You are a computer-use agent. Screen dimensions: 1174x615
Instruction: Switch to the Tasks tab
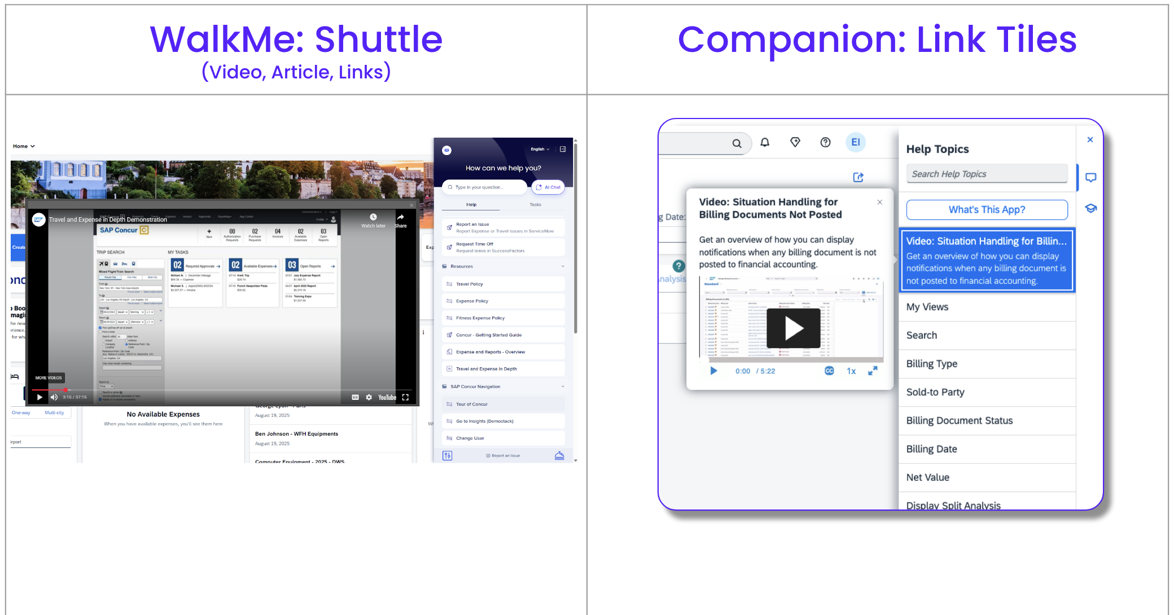pyautogui.click(x=535, y=205)
